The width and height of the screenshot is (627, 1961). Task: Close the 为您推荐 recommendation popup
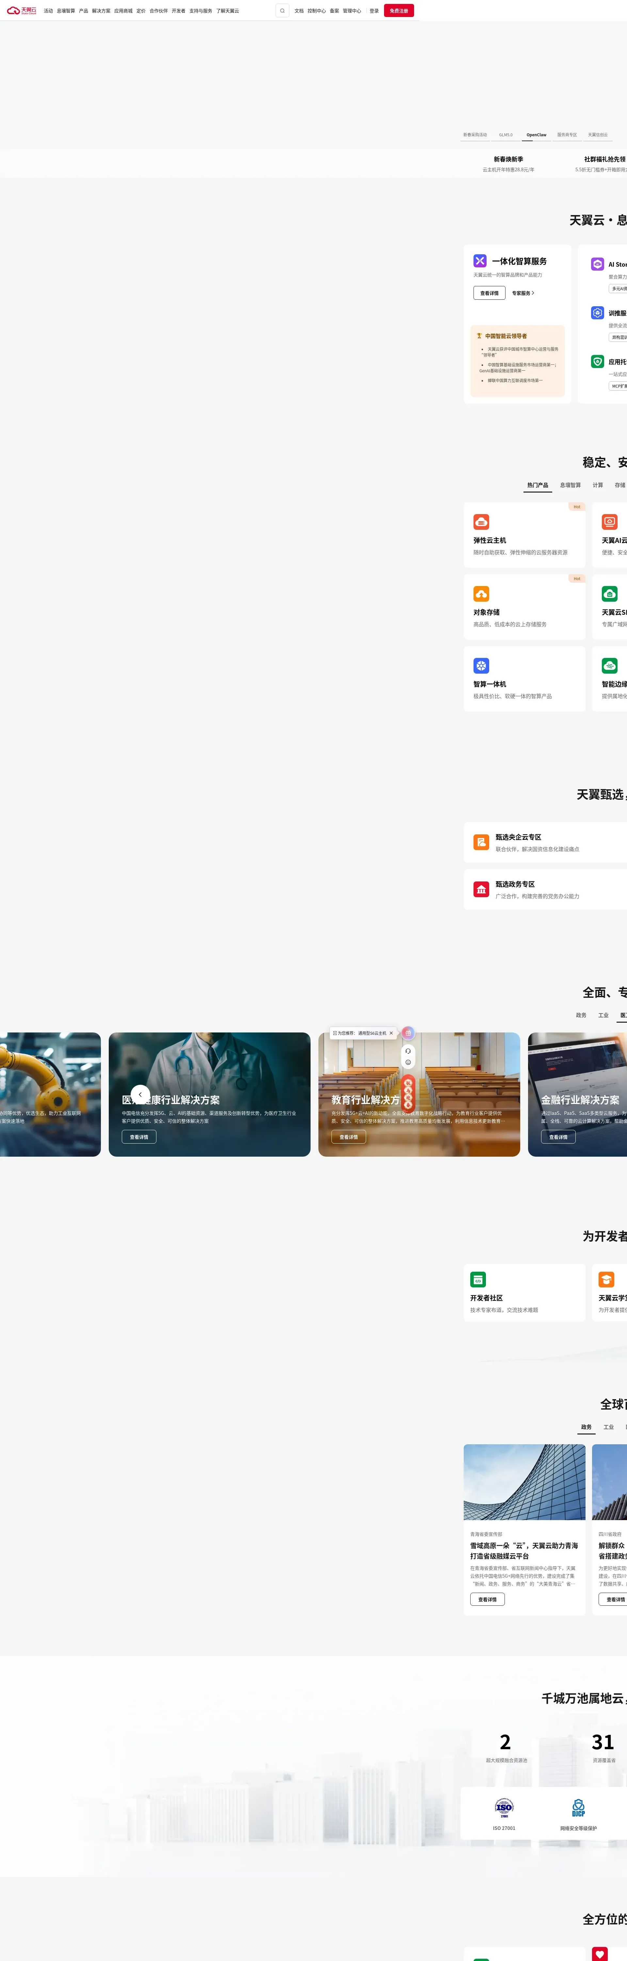[x=391, y=1033]
